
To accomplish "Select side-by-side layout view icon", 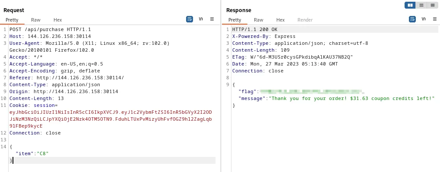I will click(x=410, y=5).
